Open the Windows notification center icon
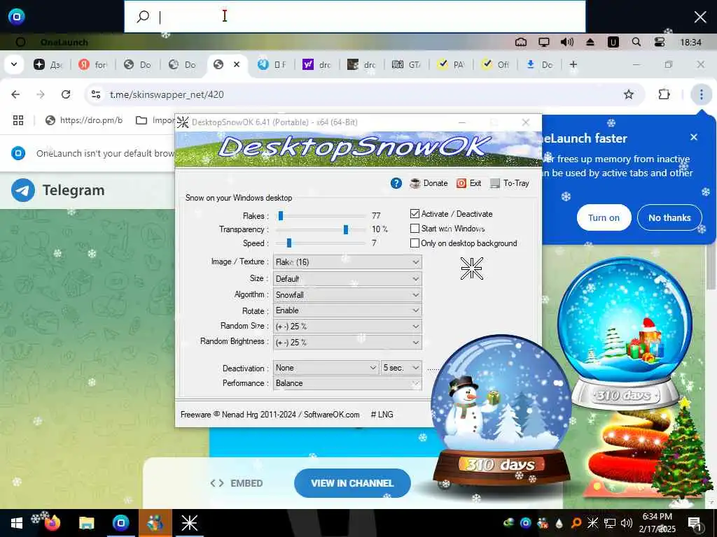717x537 pixels. (x=695, y=523)
